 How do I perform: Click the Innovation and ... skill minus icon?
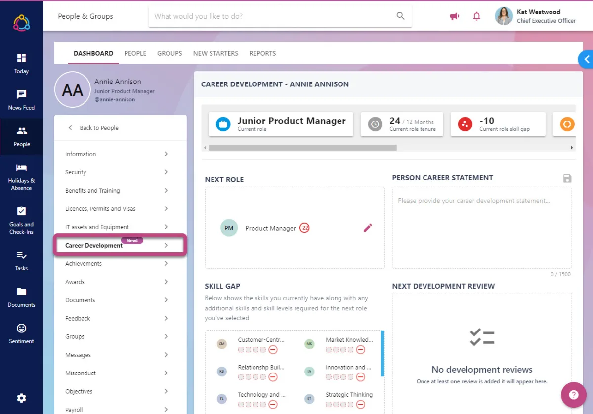point(361,377)
